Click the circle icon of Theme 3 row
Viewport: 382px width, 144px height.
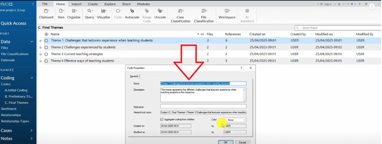click(x=46, y=54)
